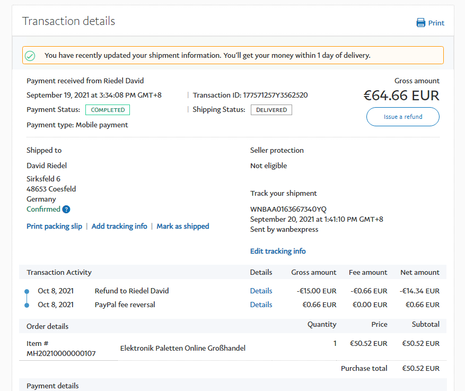View Details for PayPal fee reversal
This screenshot has height=391, width=465.
pos(261,305)
